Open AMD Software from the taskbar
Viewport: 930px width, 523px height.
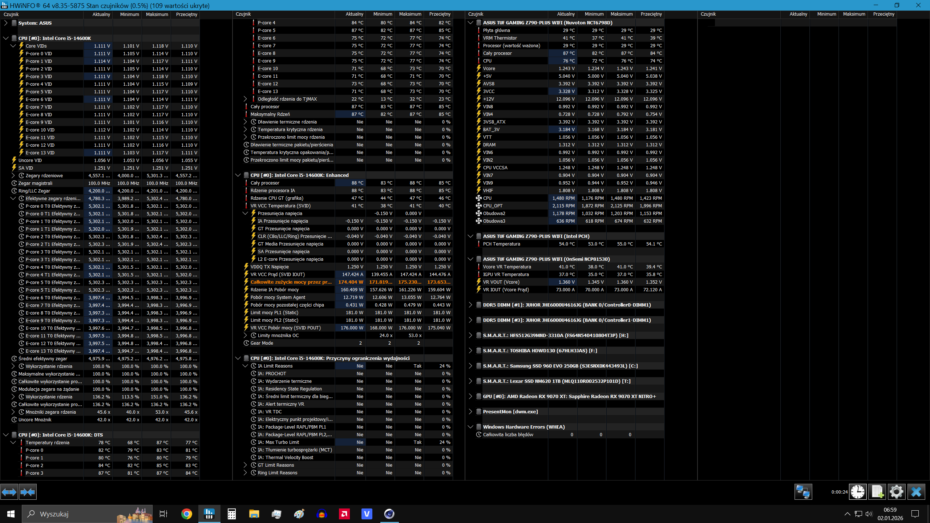coord(344,514)
